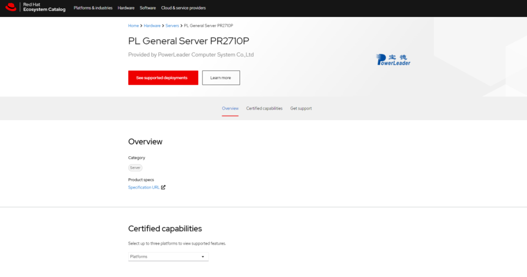Screen dimensions: 527x277
Task: Open the Software navigation menu
Action: tap(147, 8)
